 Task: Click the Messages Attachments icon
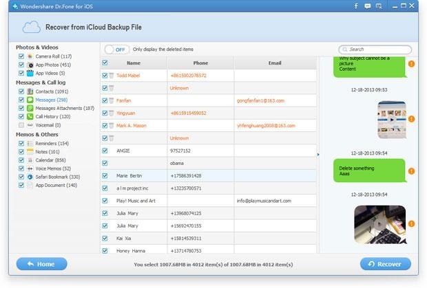pyautogui.click(x=30, y=108)
